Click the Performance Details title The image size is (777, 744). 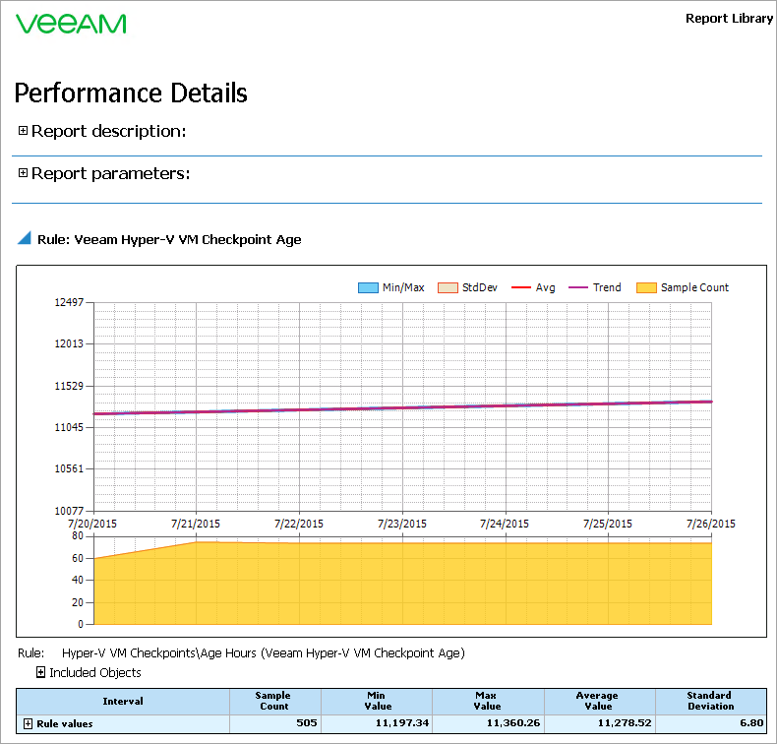click(x=131, y=93)
